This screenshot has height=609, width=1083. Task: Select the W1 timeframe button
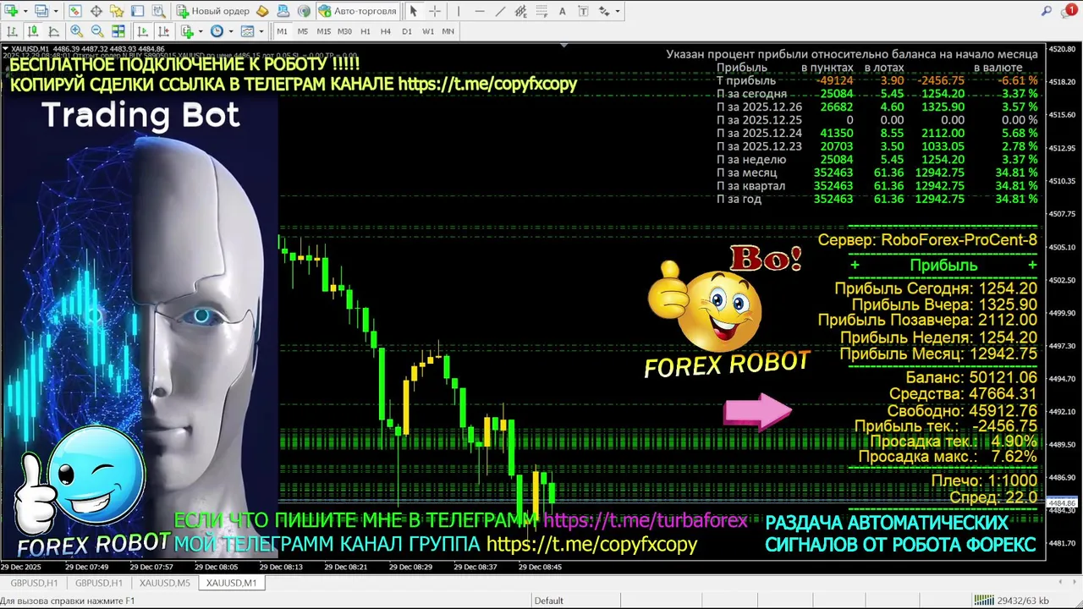(428, 31)
